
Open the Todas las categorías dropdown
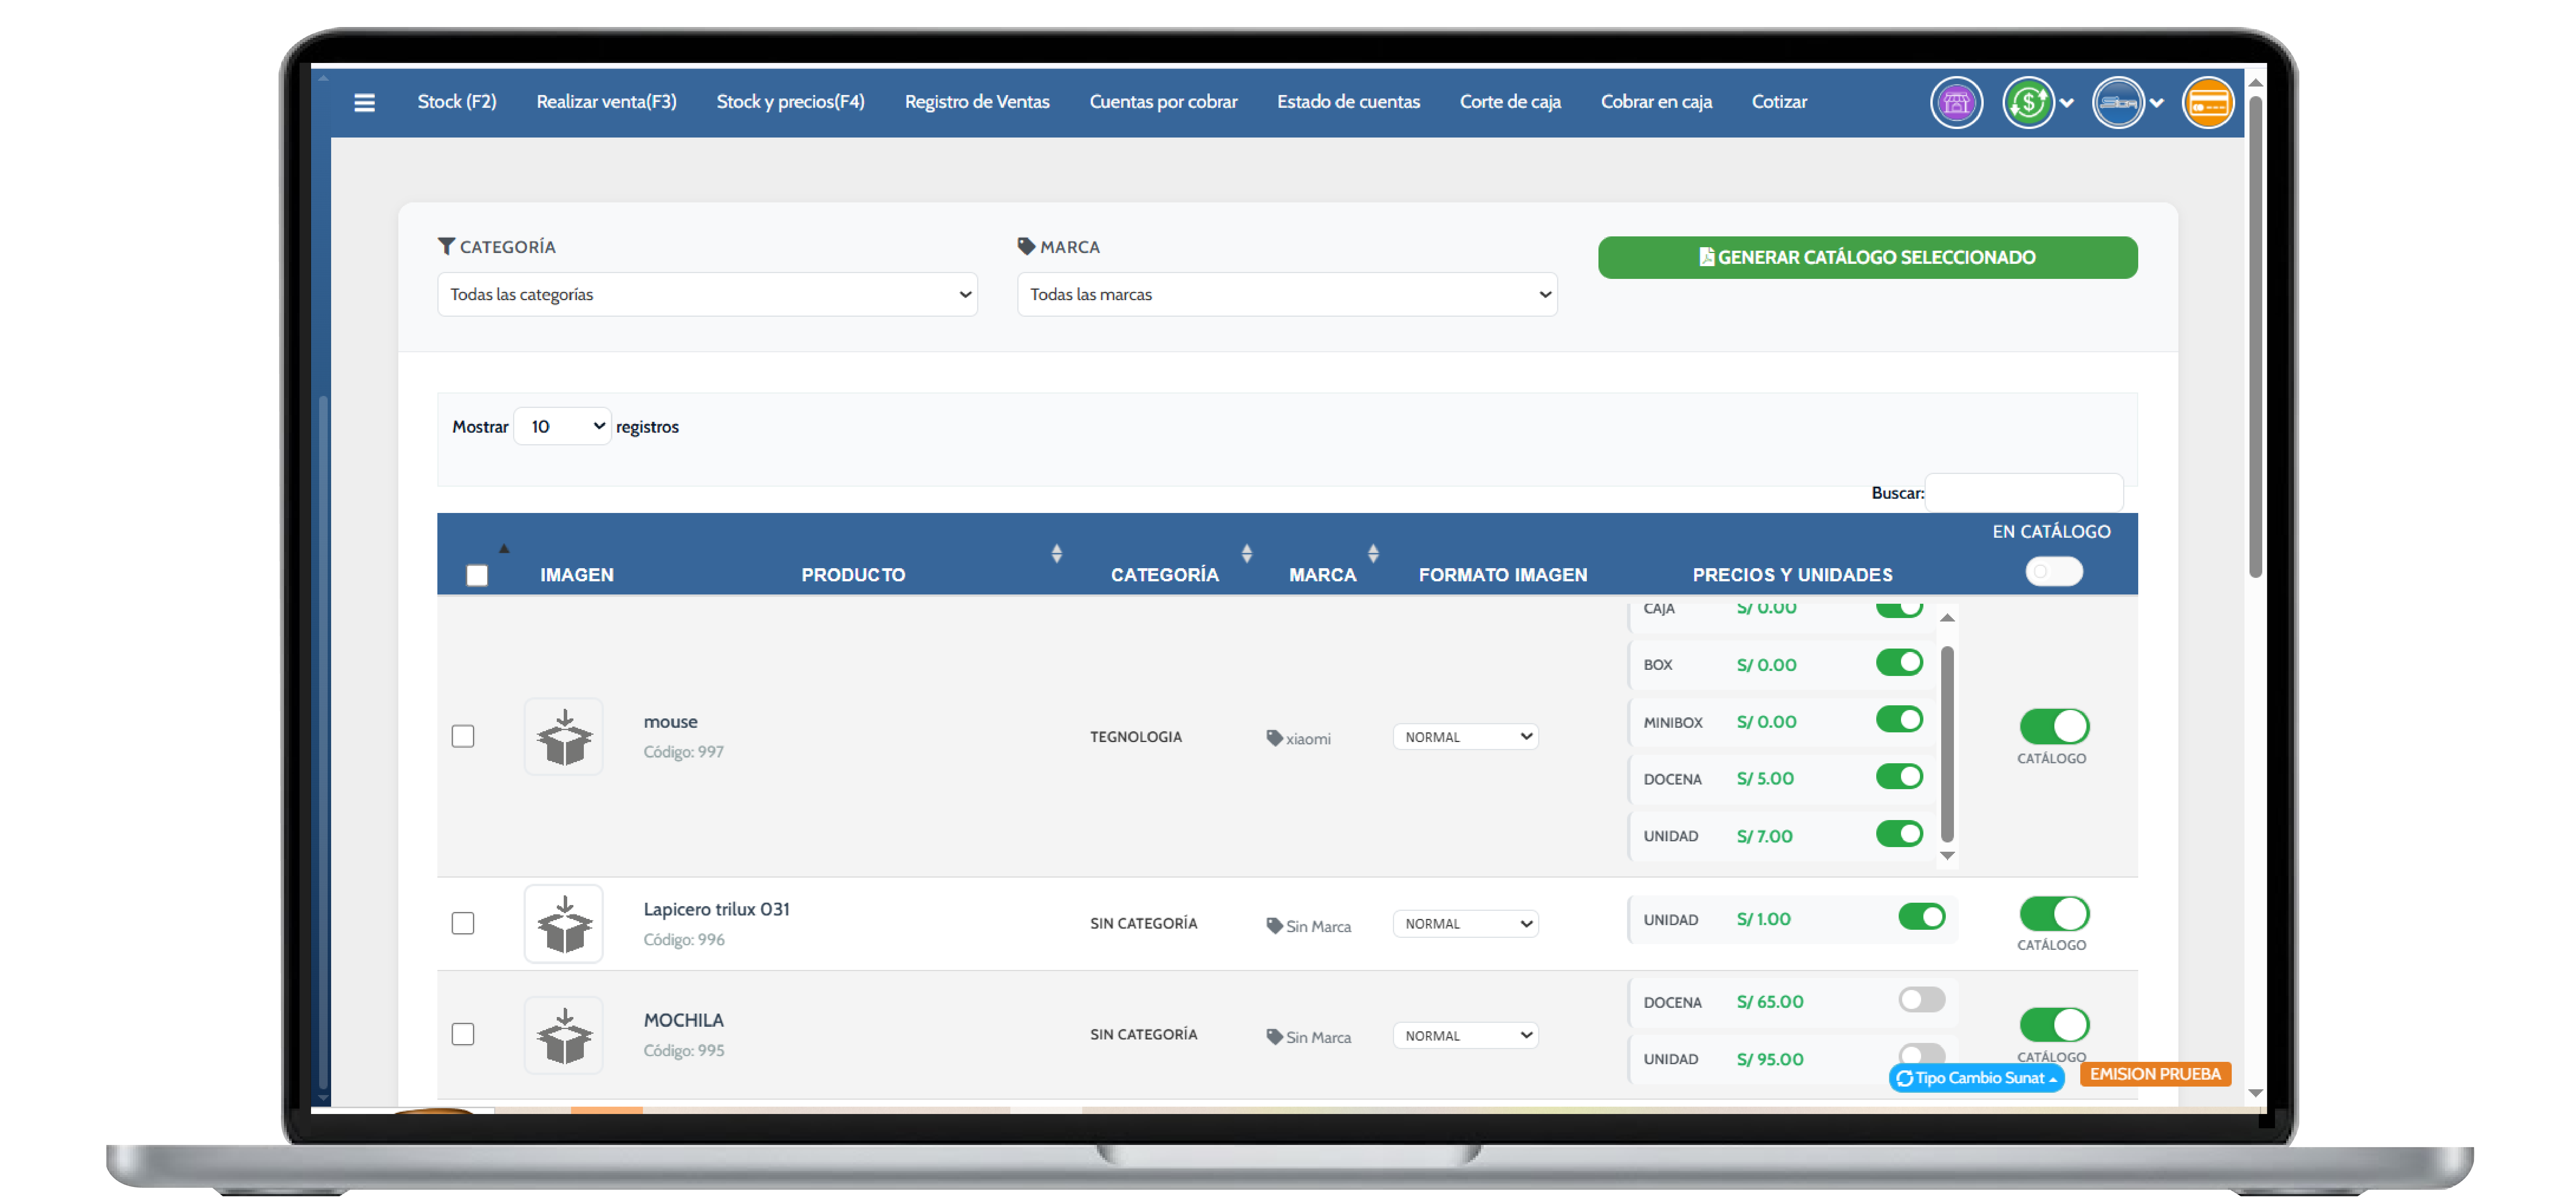point(707,295)
